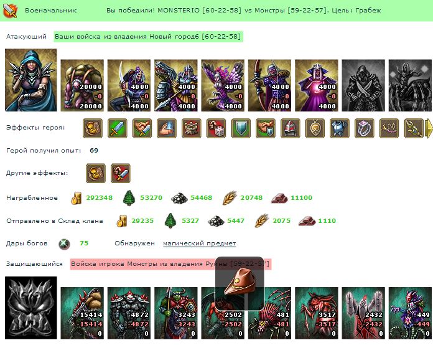Select the ring artifact effect icon
The height and width of the screenshot is (345, 433).
pos(364,128)
